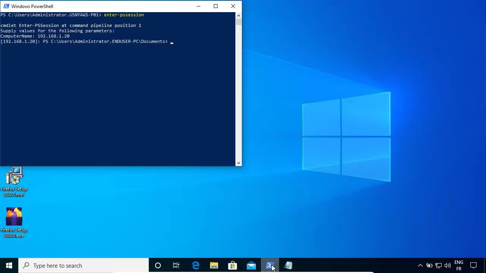Open the Action Center
Screen dimensions: 486x273
pos(474,265)
